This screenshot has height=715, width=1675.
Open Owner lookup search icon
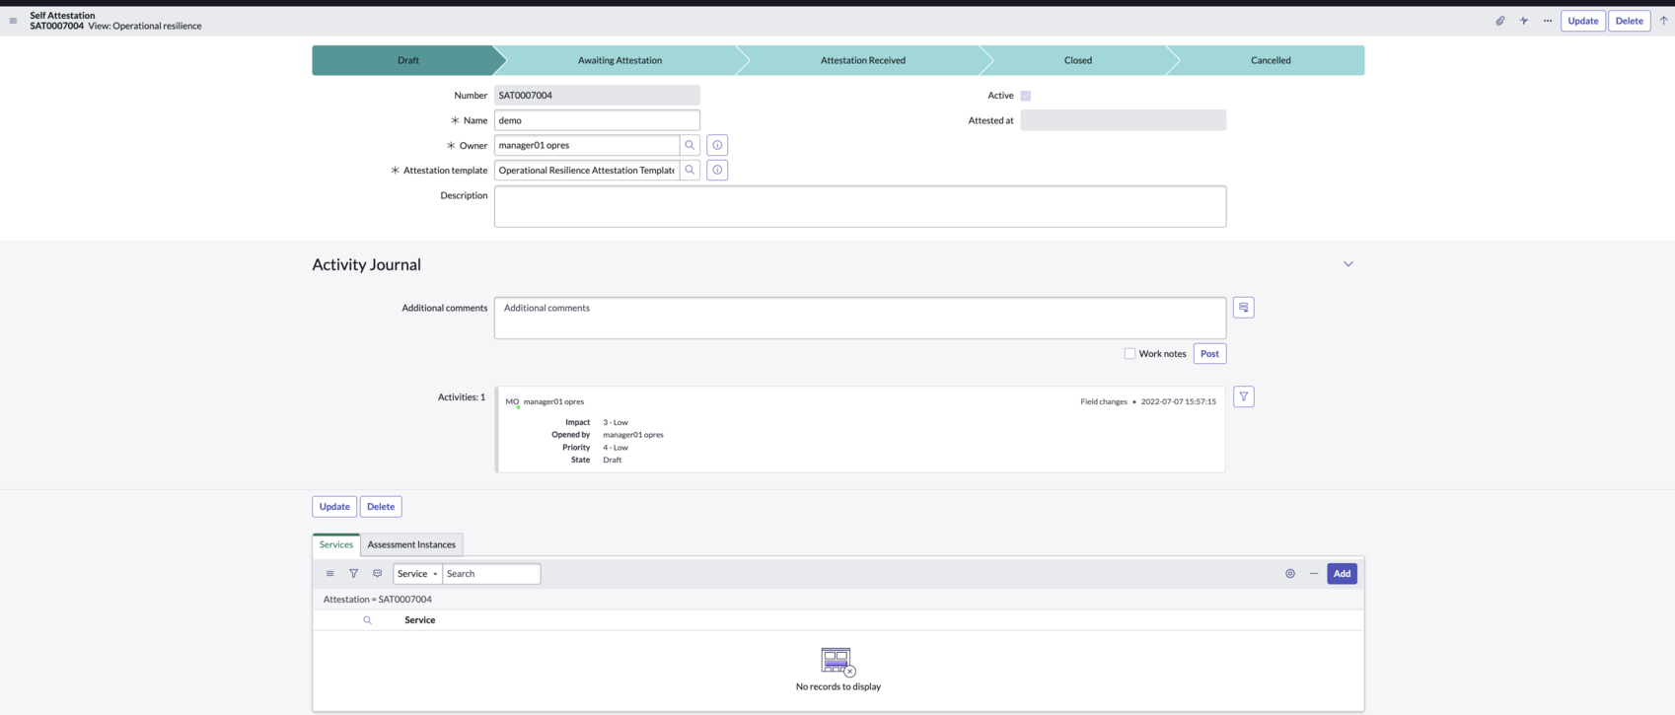(x=690, y=145)
